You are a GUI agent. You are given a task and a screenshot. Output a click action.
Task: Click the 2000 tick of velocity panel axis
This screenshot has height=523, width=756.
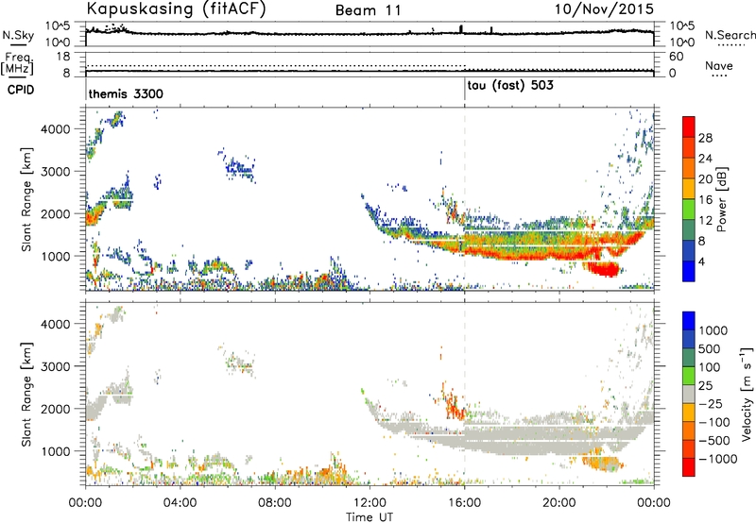coord(55,409)
